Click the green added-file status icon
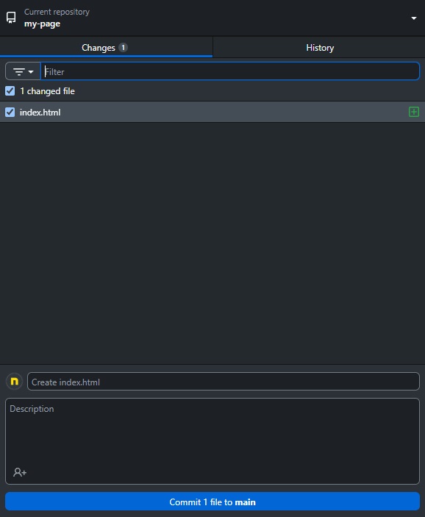425x517 pixels. [x=414, y=112]
